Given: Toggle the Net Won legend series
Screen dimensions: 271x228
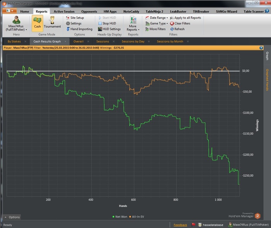Looking at the screenshot, I should (x=120, y=217).
